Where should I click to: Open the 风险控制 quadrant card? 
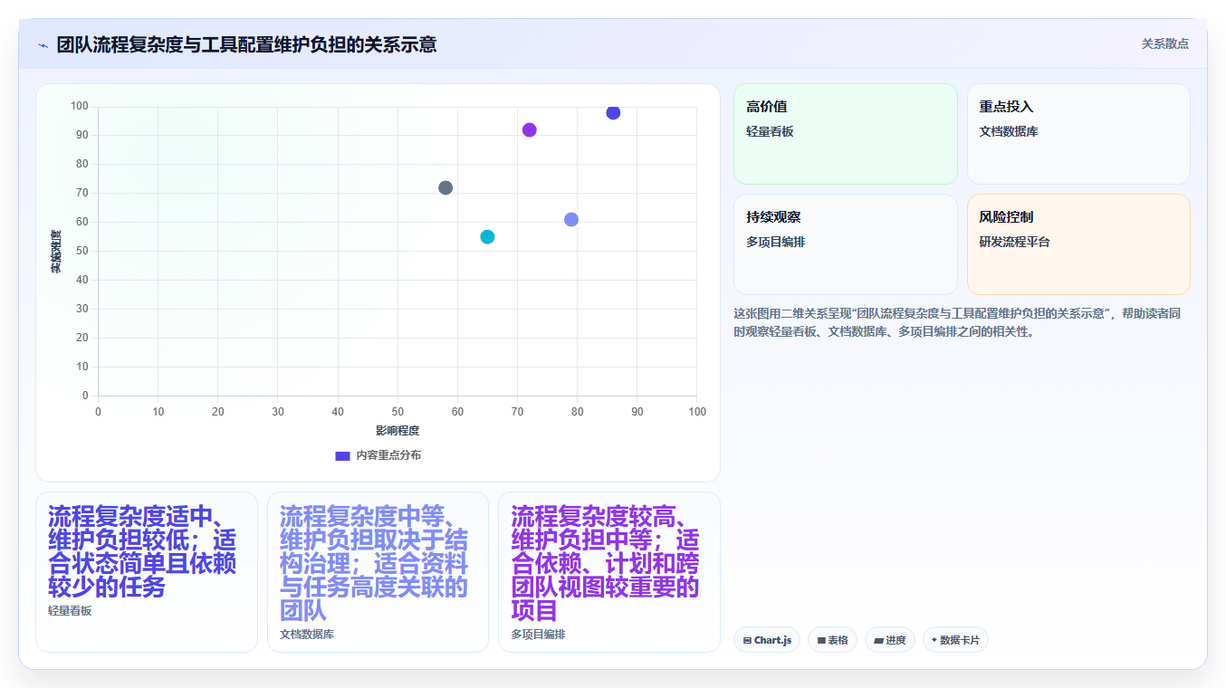click(x=1078, y=244)
